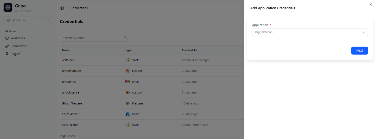
Task: Click the Connections breadcrumb link
Action: click(x=79, y=8)
